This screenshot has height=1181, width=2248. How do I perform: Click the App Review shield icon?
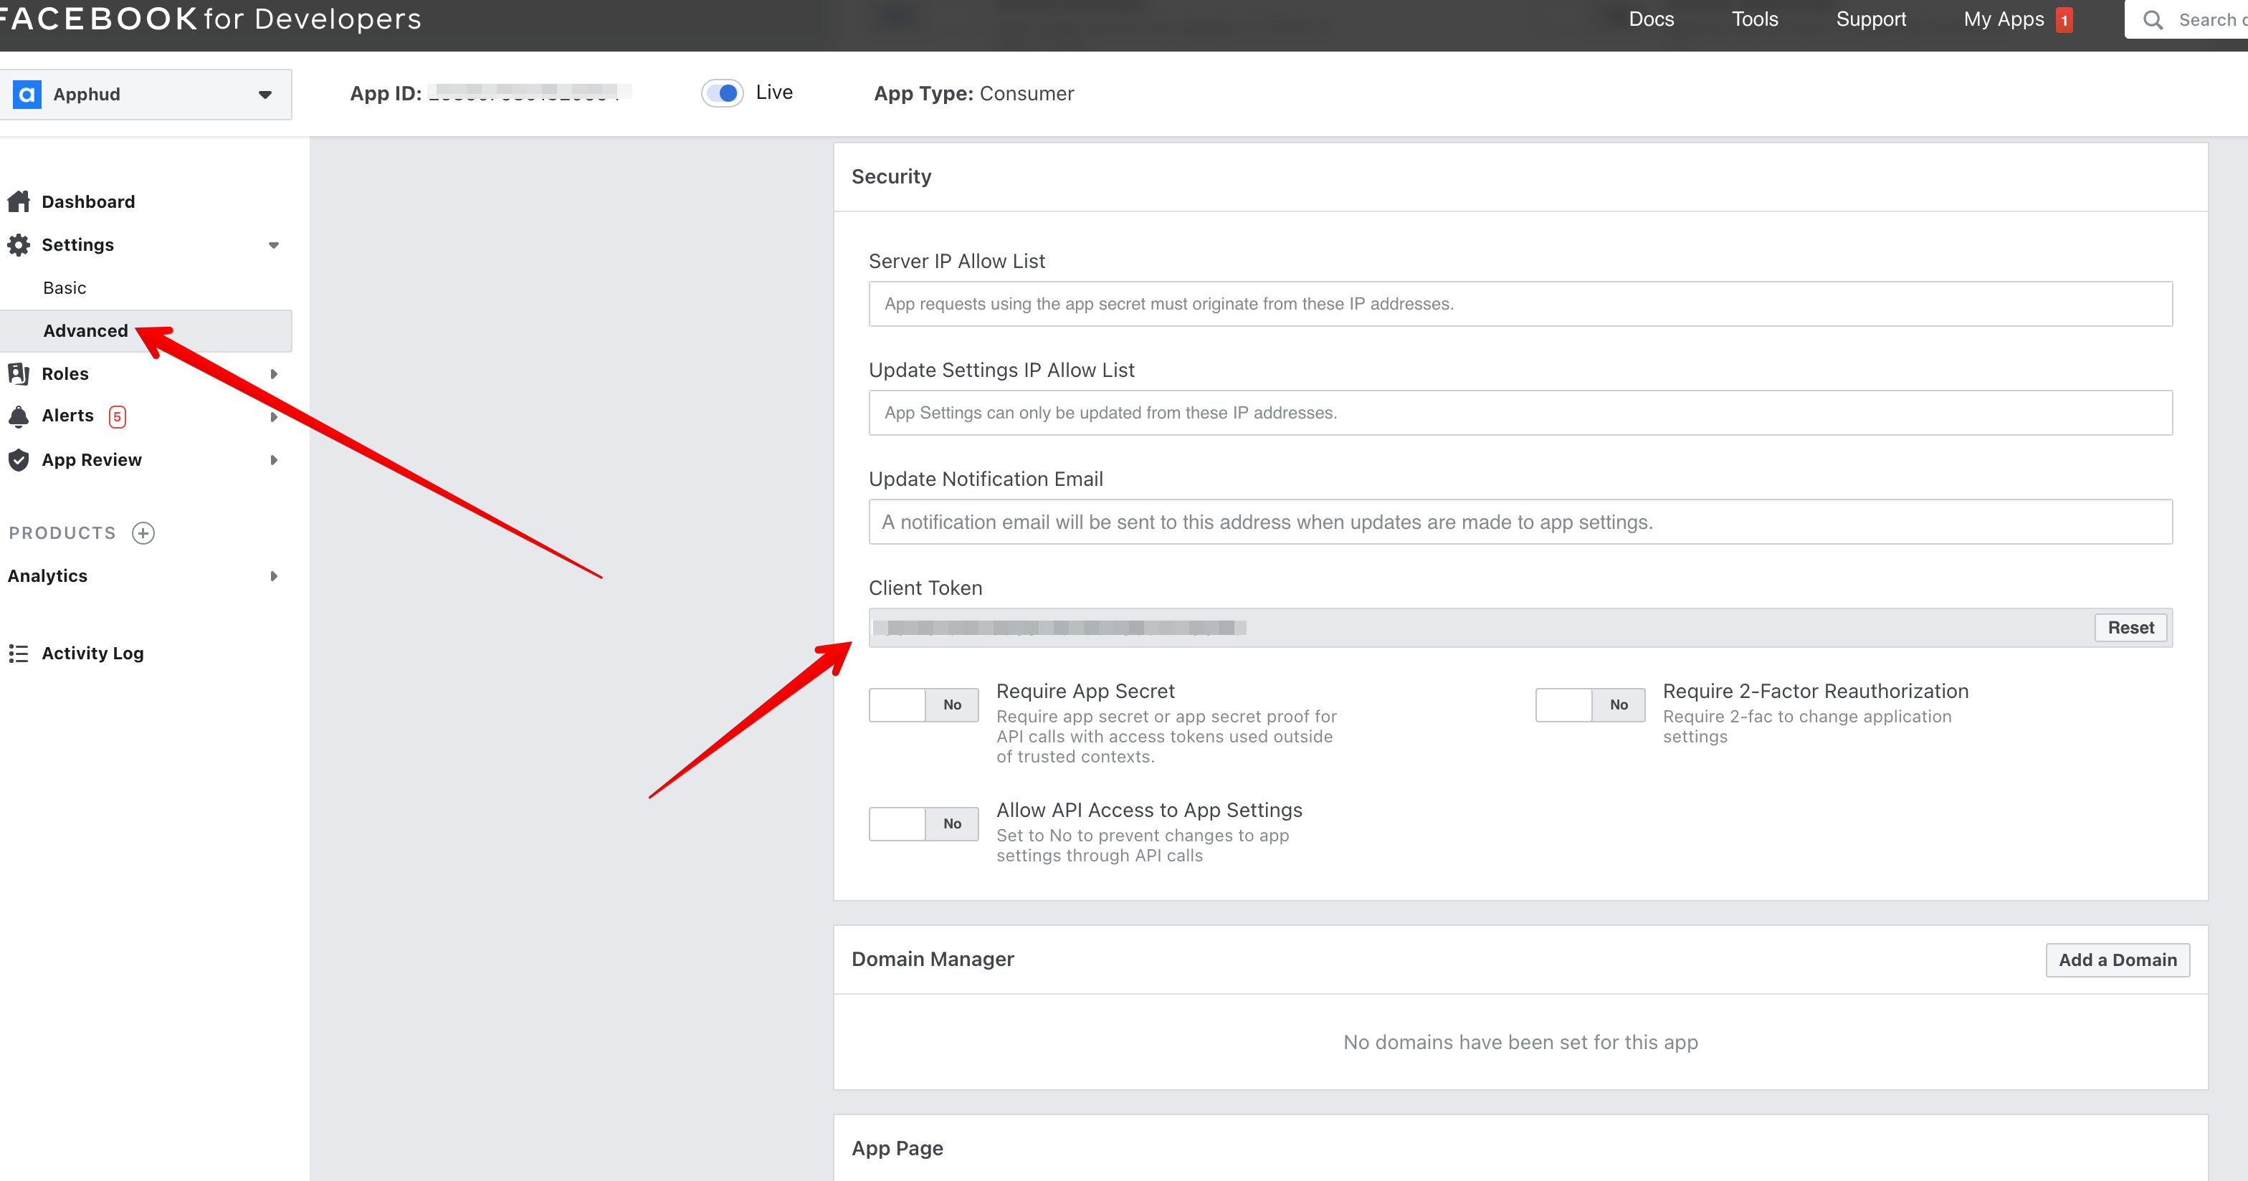click(19, 459)
